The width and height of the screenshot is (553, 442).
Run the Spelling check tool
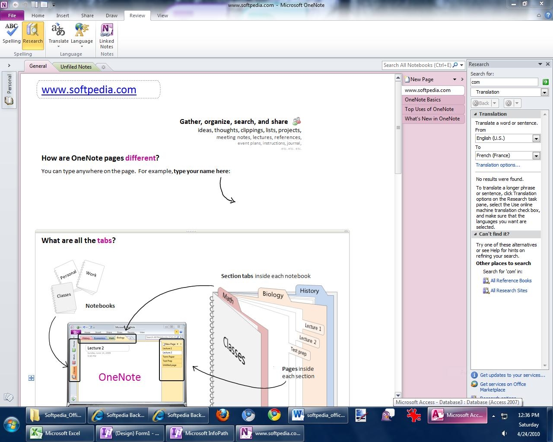(12, 34)
